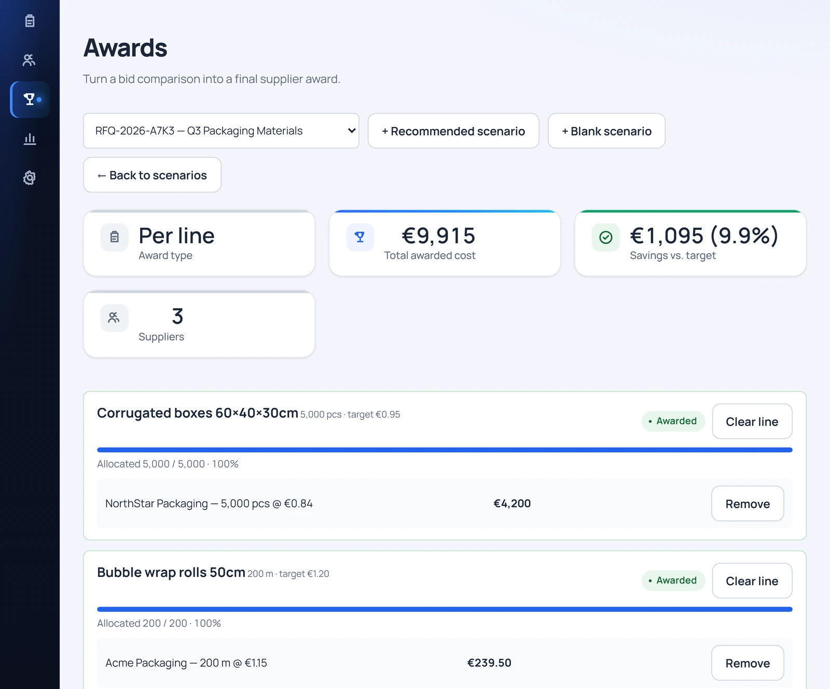
Task: Remove NorthStar Packaging allocation
Action: click(748, 503)
